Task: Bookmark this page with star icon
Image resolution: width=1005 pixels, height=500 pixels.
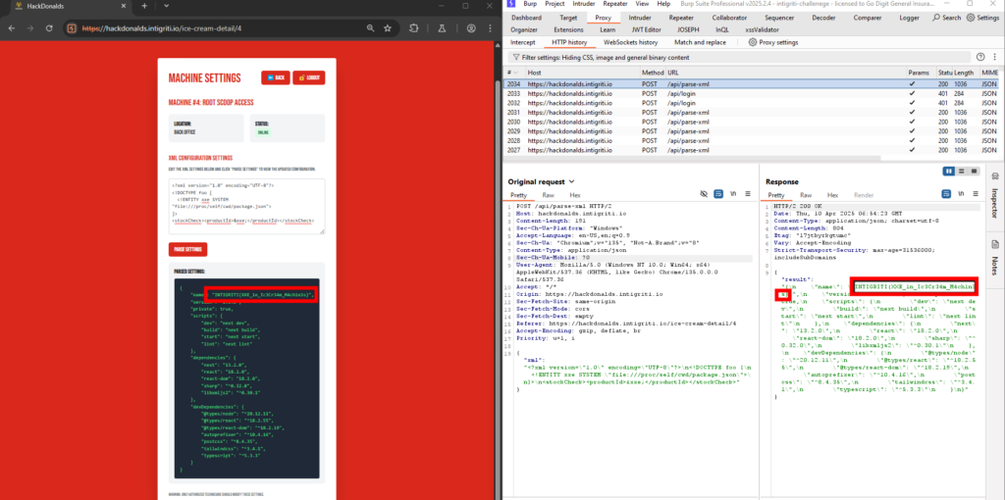Action: (x=388, y=28)
